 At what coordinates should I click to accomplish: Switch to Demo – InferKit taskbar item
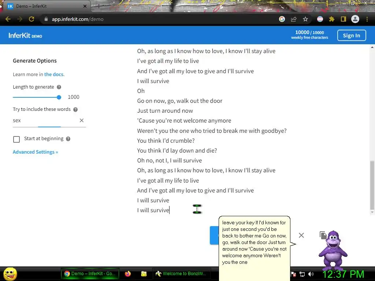(90, 274)
